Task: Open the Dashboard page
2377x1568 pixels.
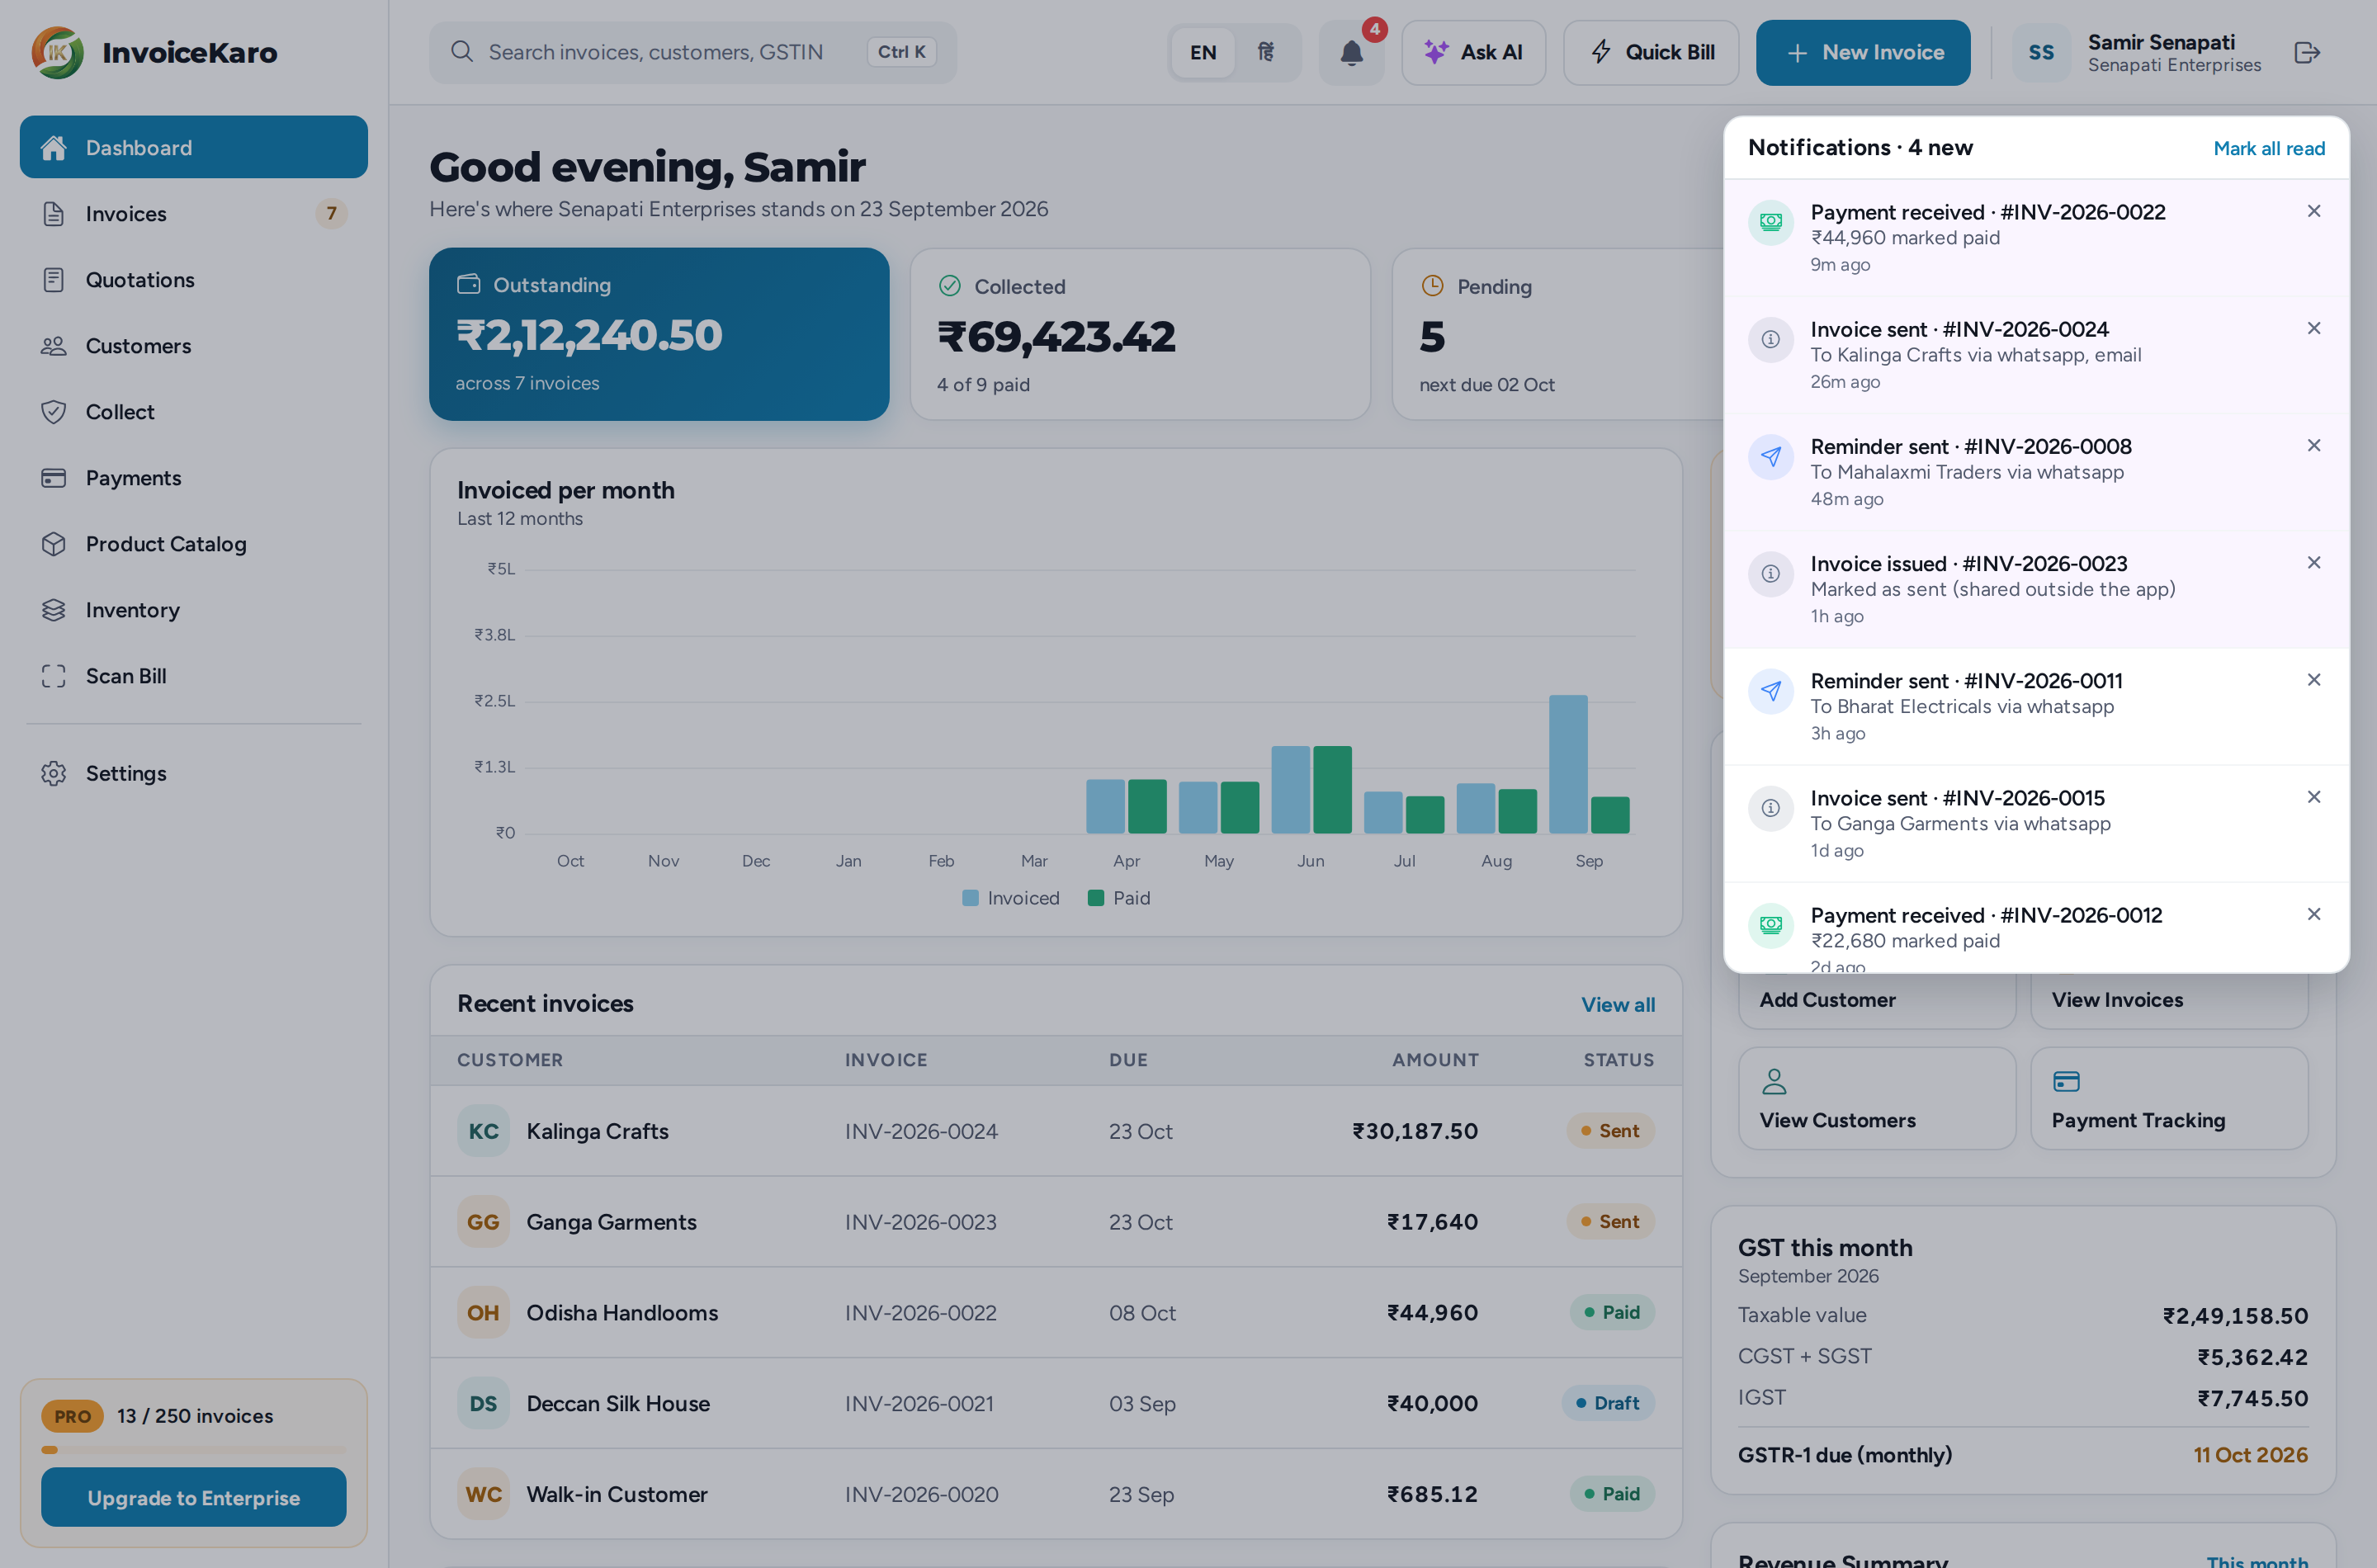Action: (194, 147)
